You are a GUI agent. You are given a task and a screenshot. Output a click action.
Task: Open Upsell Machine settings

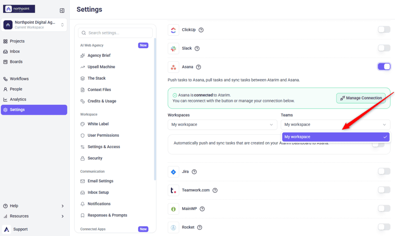(x=101, y=67)
